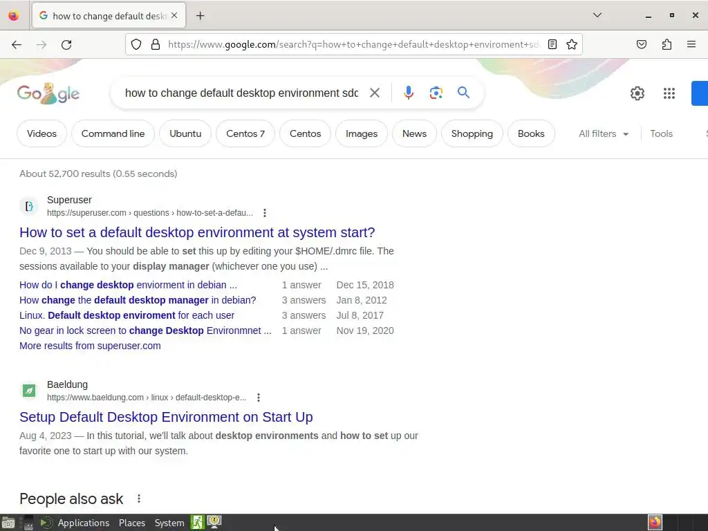Clear the search query with the X
The height and width of the screenshot is (531, 708).
click(374, 93)
